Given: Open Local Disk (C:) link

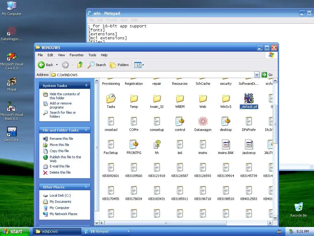Looking at the screenshot, I should coord(60,195).
